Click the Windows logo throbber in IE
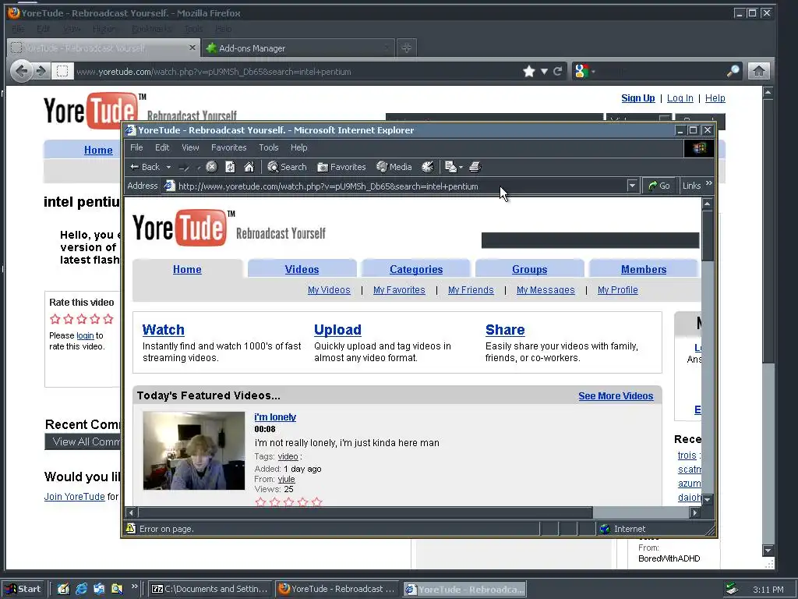 (x=699, y=148)
